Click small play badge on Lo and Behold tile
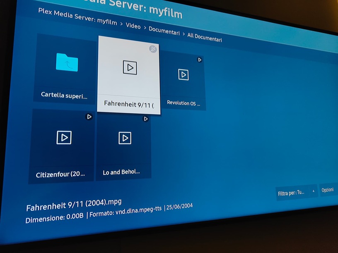The height and width of the screenshot is (253, 338). pos(146,119)
